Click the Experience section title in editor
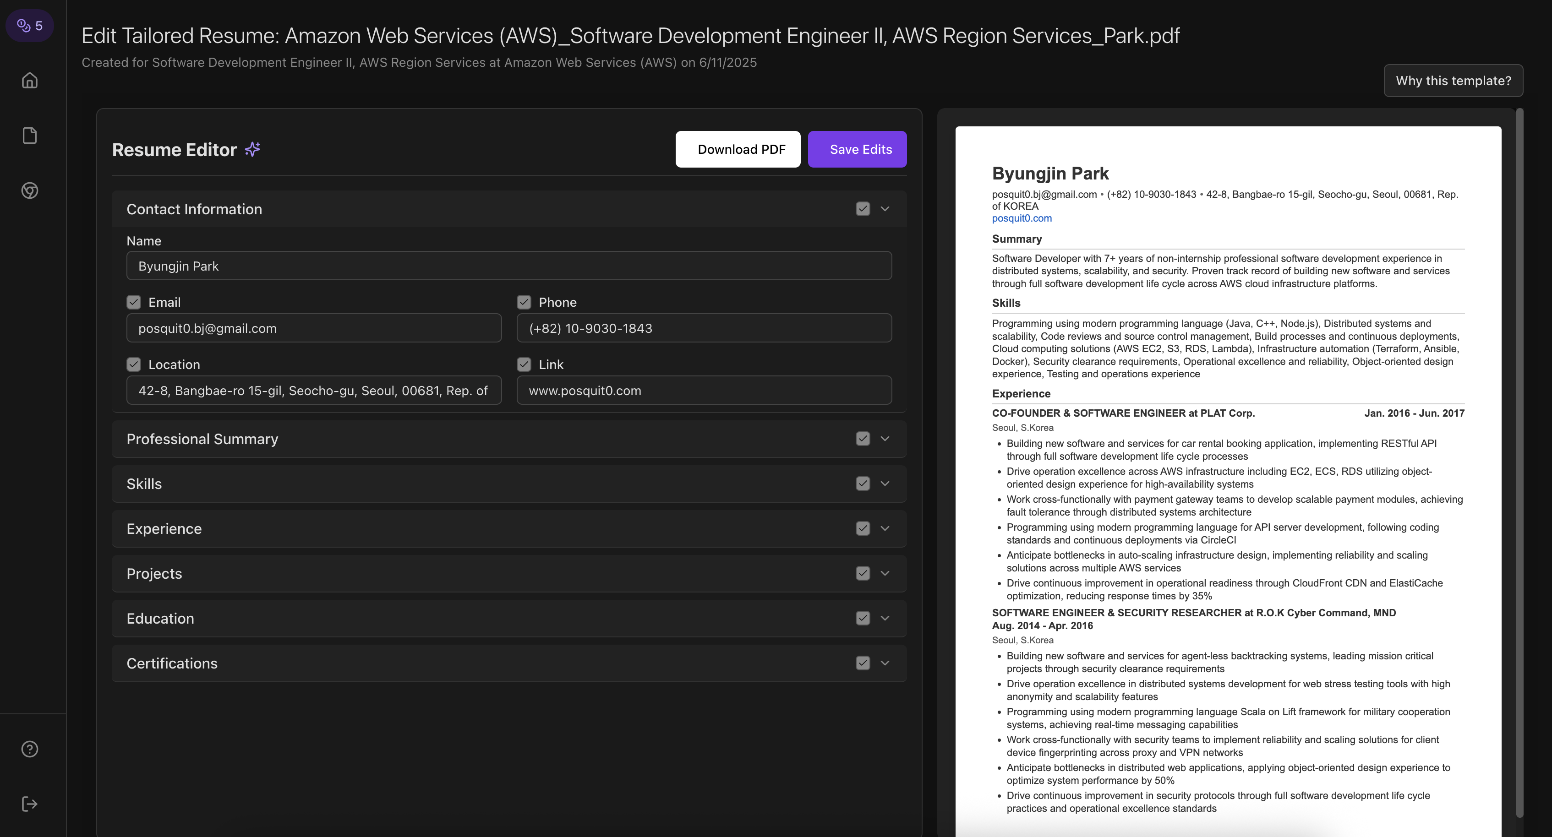This screenshot has width=1552, height=837. 164,529
